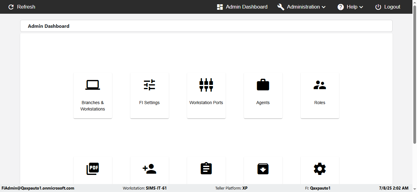Screen dimensions: 417x192
Task: Click the PDF documents icon tile
Action: pyautogui.click(x=93, y=169)
